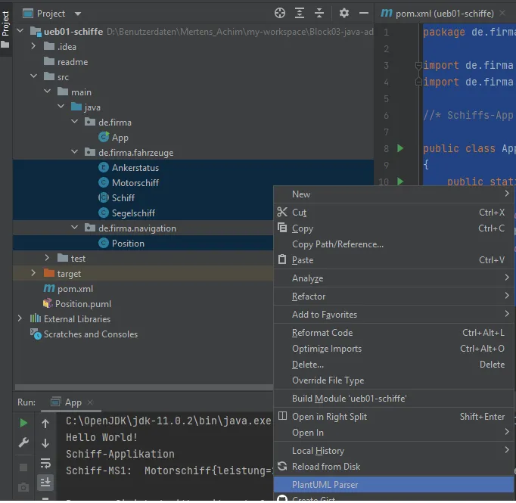Open the Analyze submenu
This screenshot has width=516, height=503.
click(393, 278)
